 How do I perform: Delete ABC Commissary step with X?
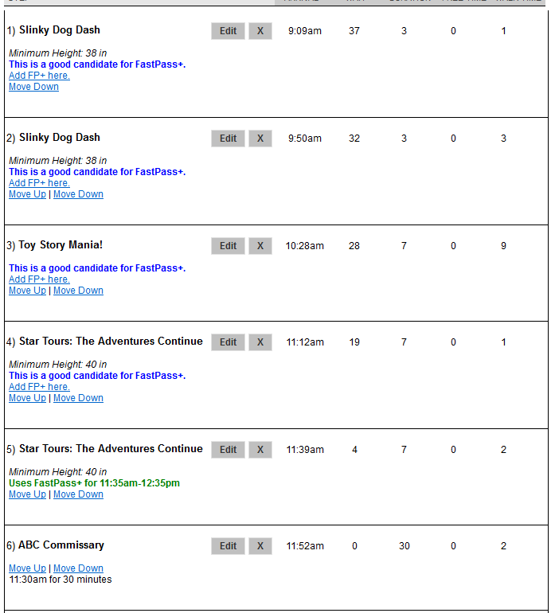point(260,546)
